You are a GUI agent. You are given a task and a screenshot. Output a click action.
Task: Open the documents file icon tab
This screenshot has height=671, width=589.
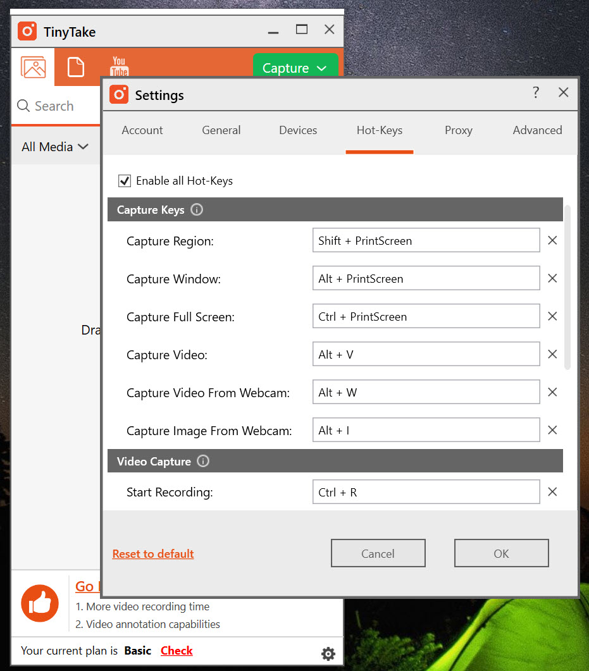click(76, 67)
